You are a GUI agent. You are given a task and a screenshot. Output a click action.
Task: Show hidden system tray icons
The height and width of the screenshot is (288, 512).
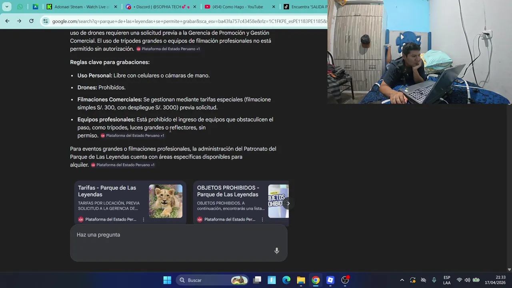pyautogui.click(x=402, y=280)
